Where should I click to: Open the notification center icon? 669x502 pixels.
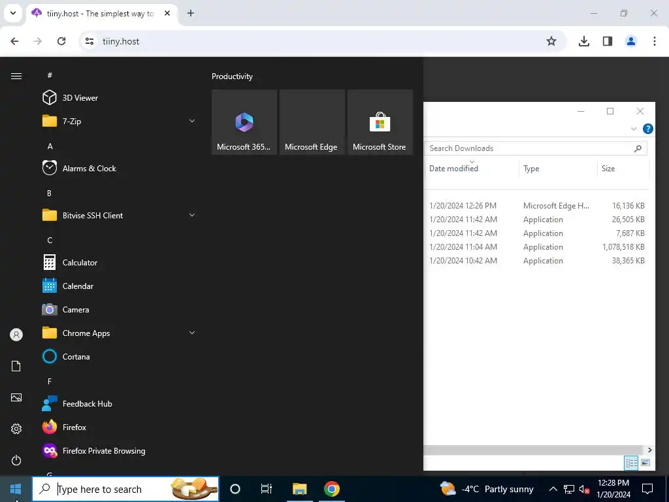(x=647, y=489)
